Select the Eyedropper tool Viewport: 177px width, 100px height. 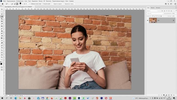pos(2,24)
